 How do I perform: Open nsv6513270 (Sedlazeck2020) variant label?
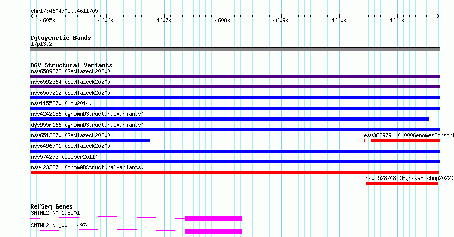70,135
